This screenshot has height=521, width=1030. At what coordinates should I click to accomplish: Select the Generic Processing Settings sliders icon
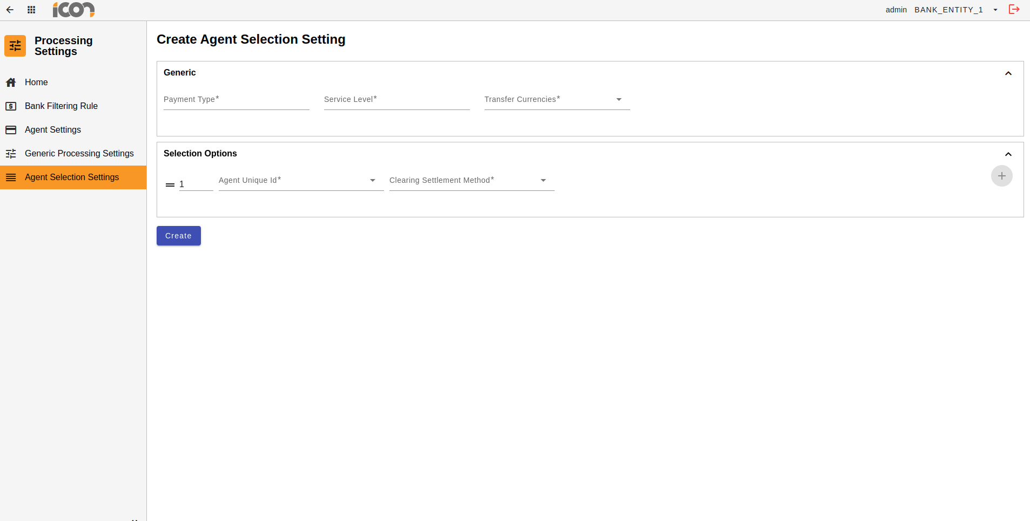[x=11, y=153]
